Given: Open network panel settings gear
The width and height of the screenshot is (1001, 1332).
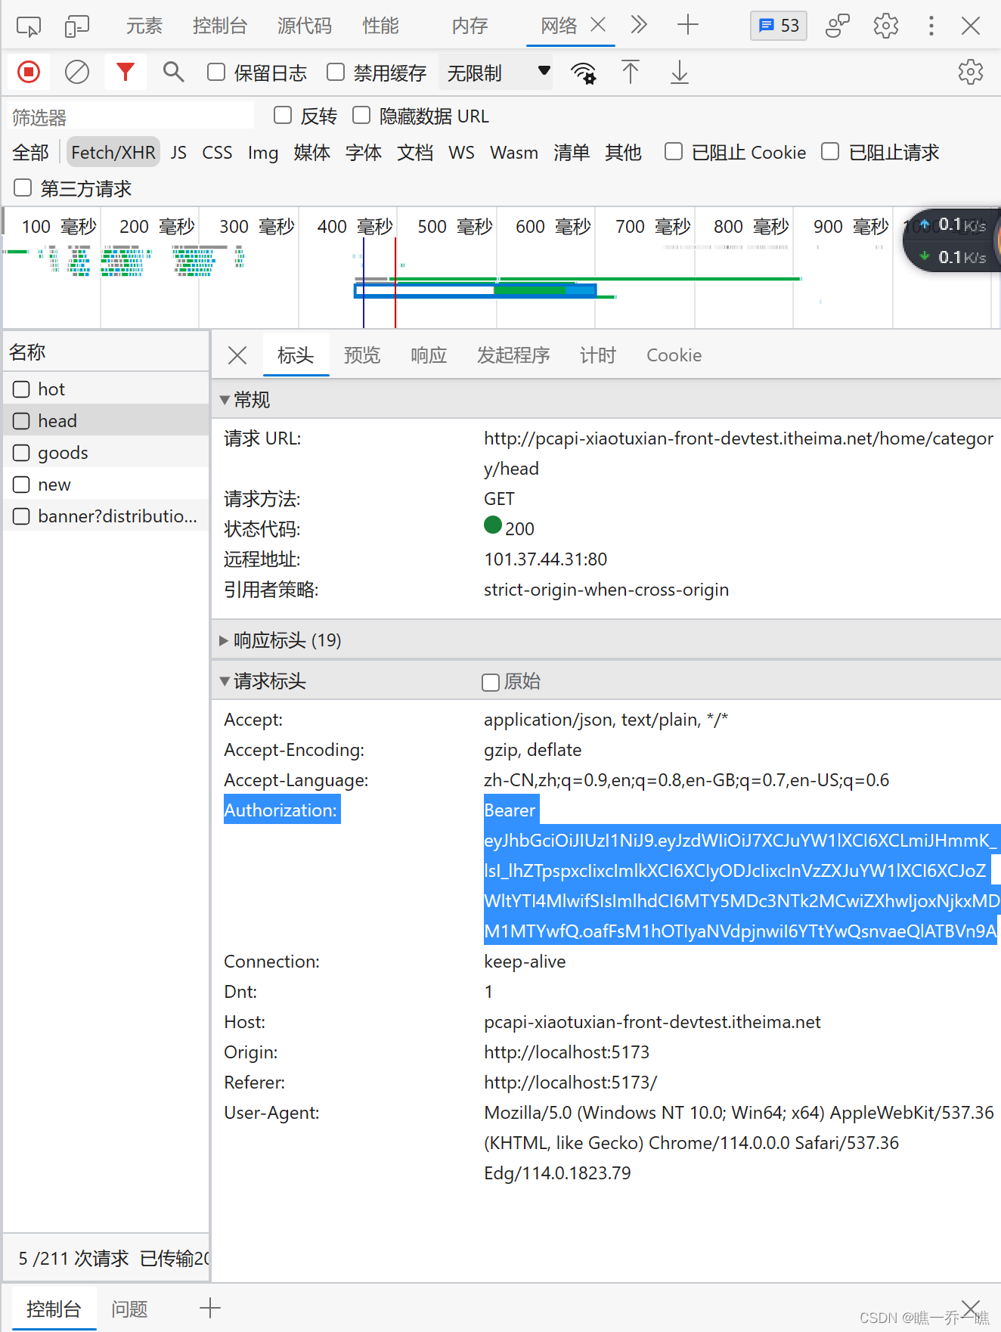Looking at the screenshot, I should (970, 73).
